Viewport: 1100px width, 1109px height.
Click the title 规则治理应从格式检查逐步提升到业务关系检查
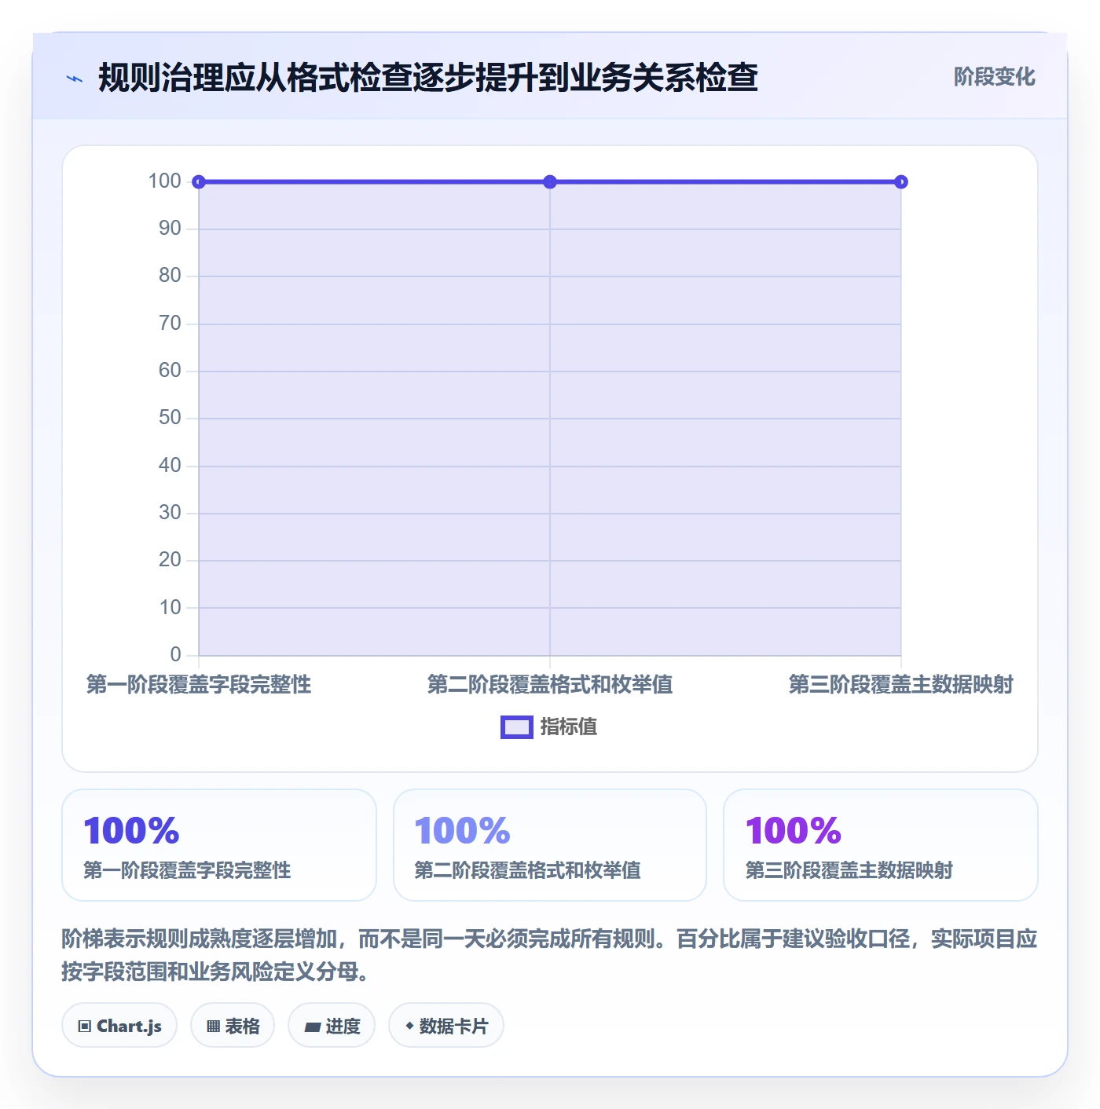point(428,78)
